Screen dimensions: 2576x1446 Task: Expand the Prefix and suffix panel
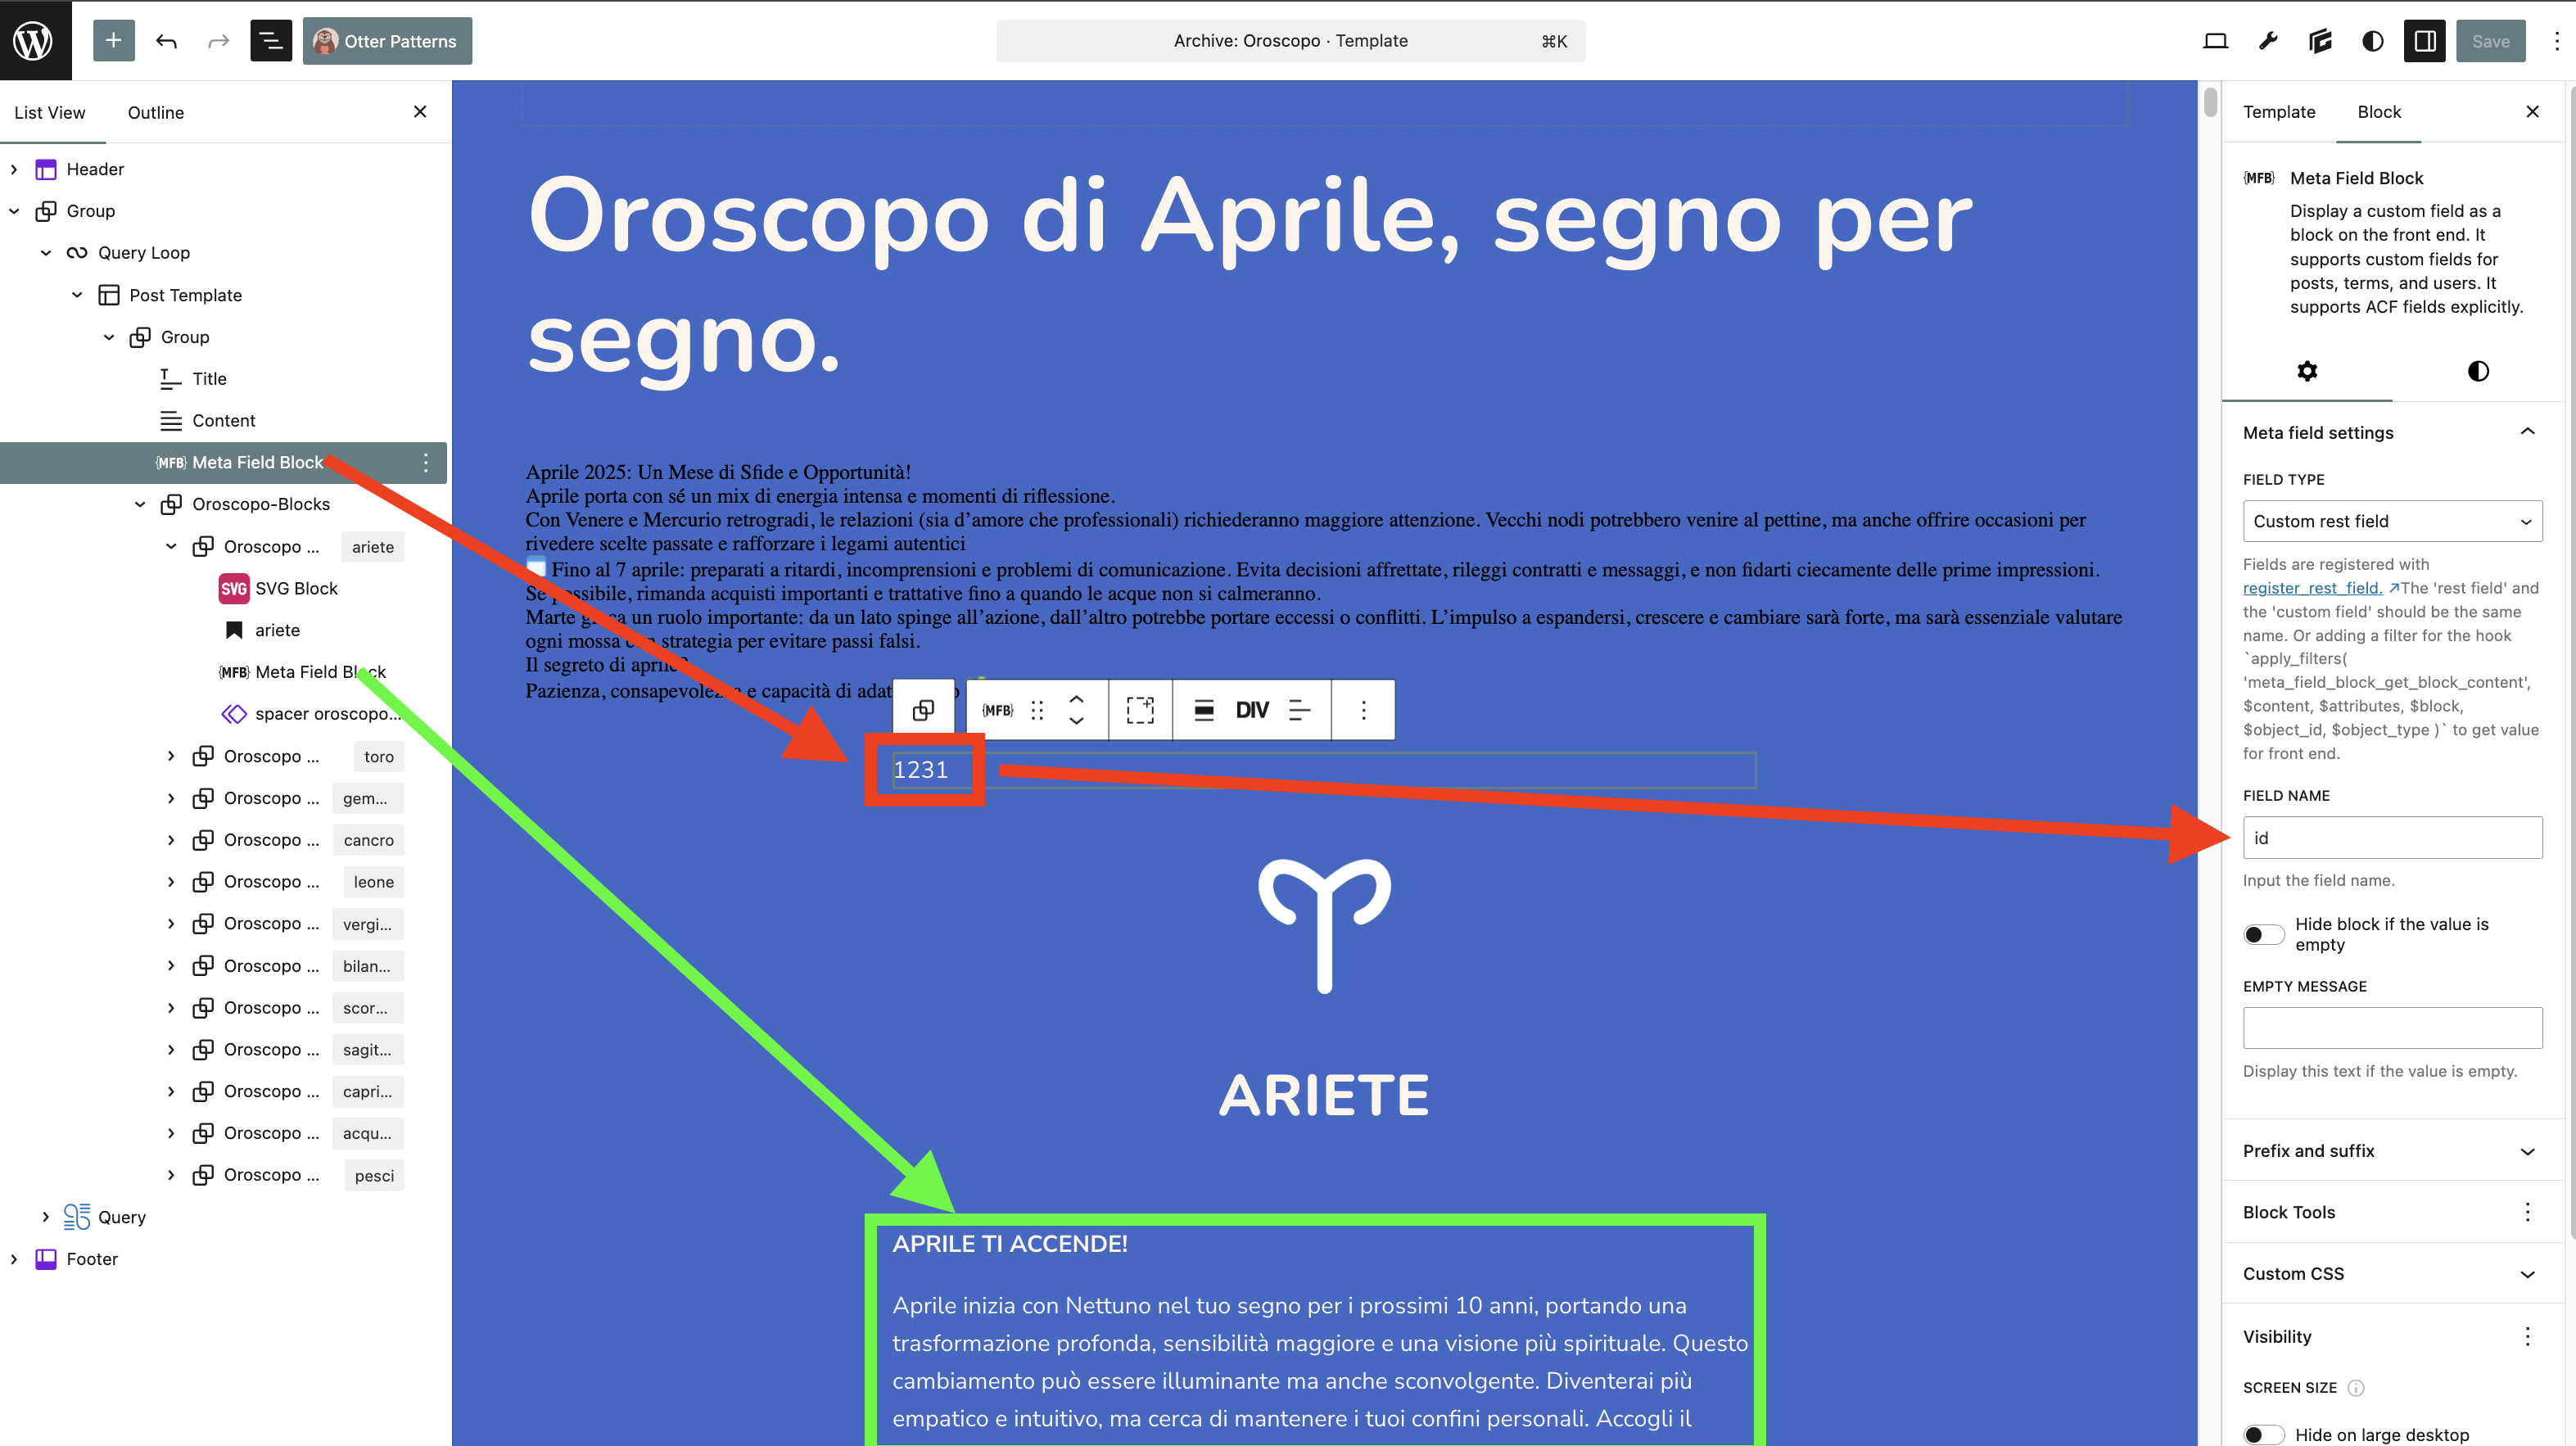[x=2391, y=1150]
